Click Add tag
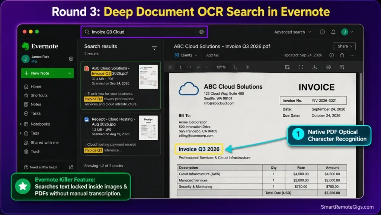The height and width of the screenshot is (215, 381). (212, 55)
